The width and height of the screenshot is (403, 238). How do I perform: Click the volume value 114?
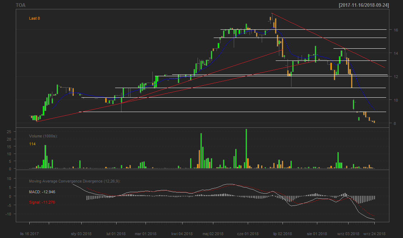32,144
